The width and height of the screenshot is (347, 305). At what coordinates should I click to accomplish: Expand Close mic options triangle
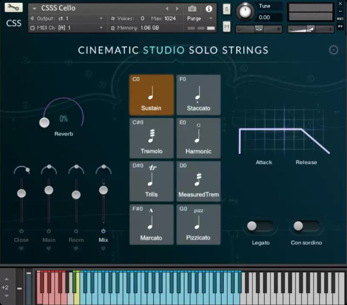click(x=21, y=249)
